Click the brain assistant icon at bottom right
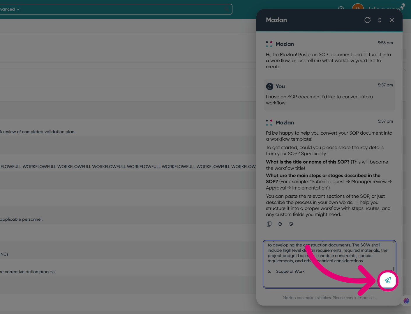Screen dimensions: 411x314 tap(406, 301)
